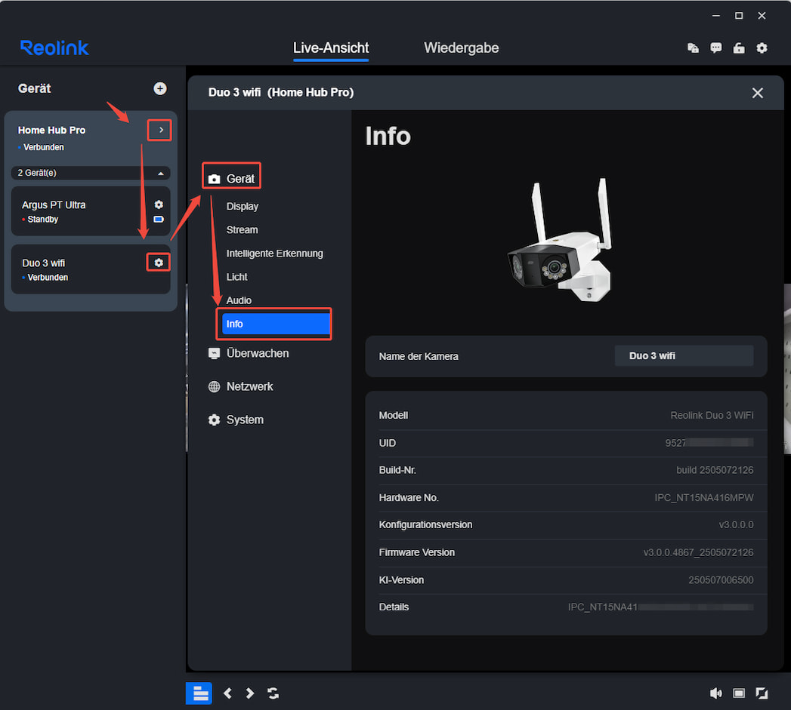Open settings gear for Argus PT Ultra
Image resolution: width=791 pixels, height=710 pixels.
(159, 204)
